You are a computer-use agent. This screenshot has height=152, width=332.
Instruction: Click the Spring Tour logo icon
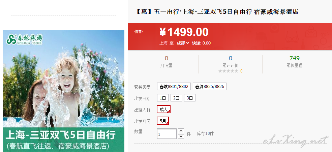11,39
